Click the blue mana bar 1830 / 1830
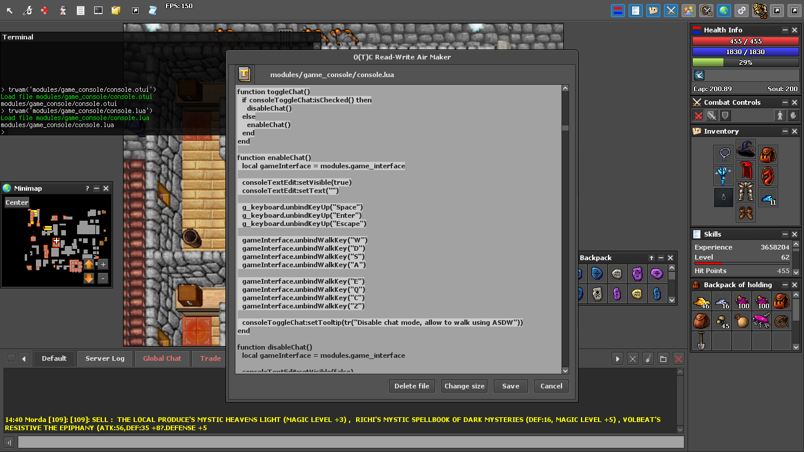 [745, 52]
